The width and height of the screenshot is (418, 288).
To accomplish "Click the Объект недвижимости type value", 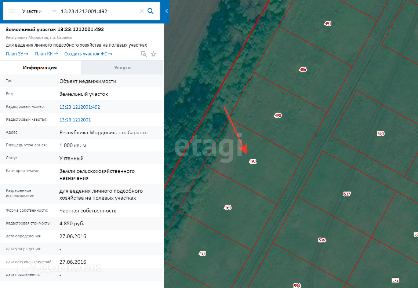I will click(x=88, y=81).
